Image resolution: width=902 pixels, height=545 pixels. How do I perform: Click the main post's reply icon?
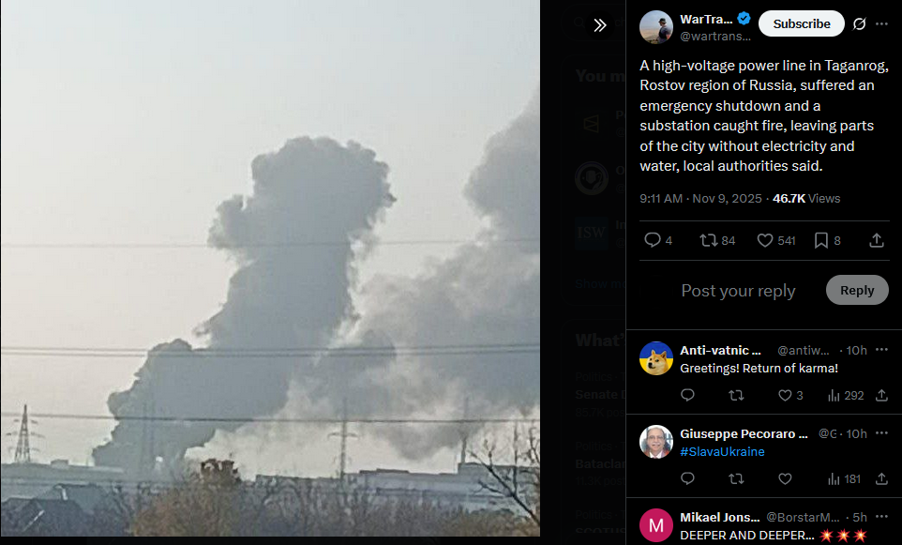tap(653, 240)
